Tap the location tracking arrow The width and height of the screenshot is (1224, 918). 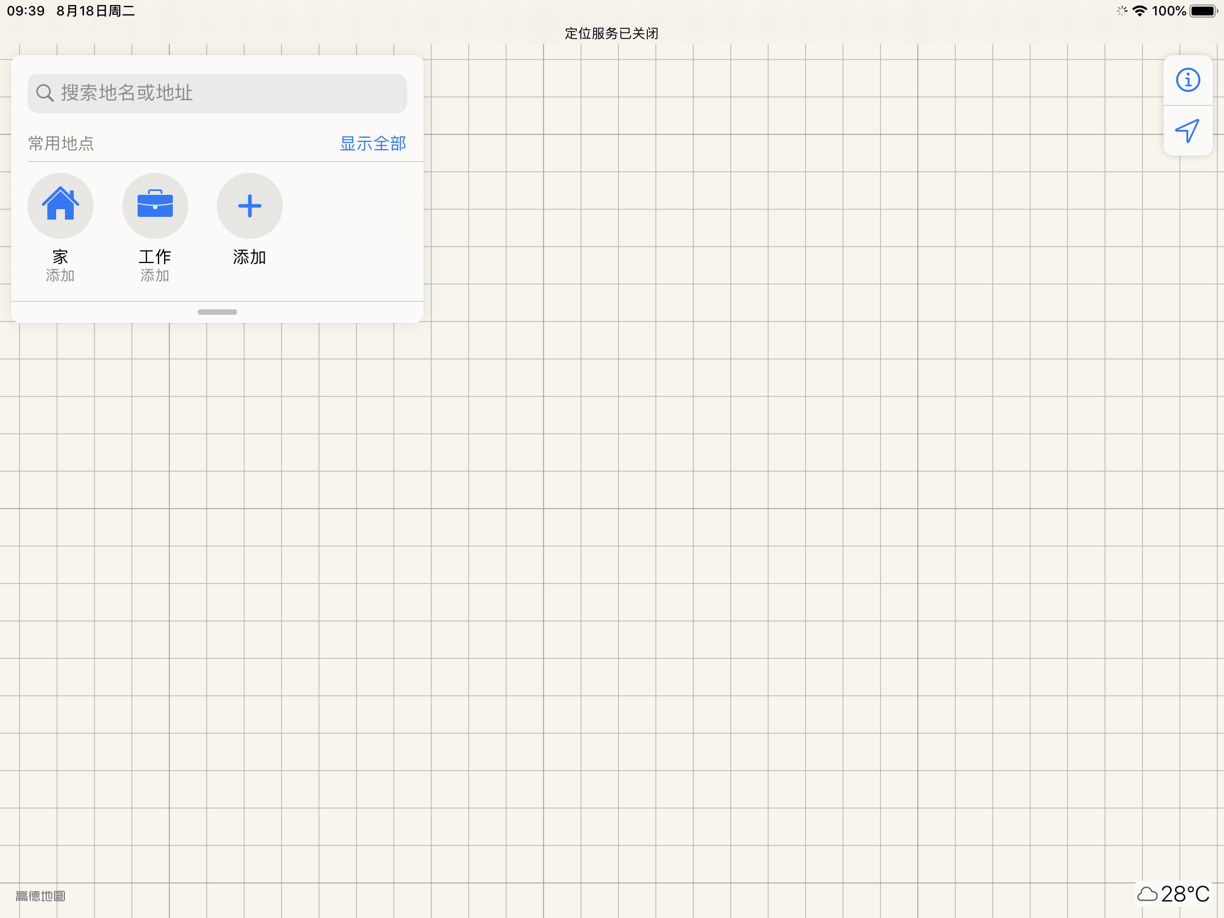[1188, 130]
